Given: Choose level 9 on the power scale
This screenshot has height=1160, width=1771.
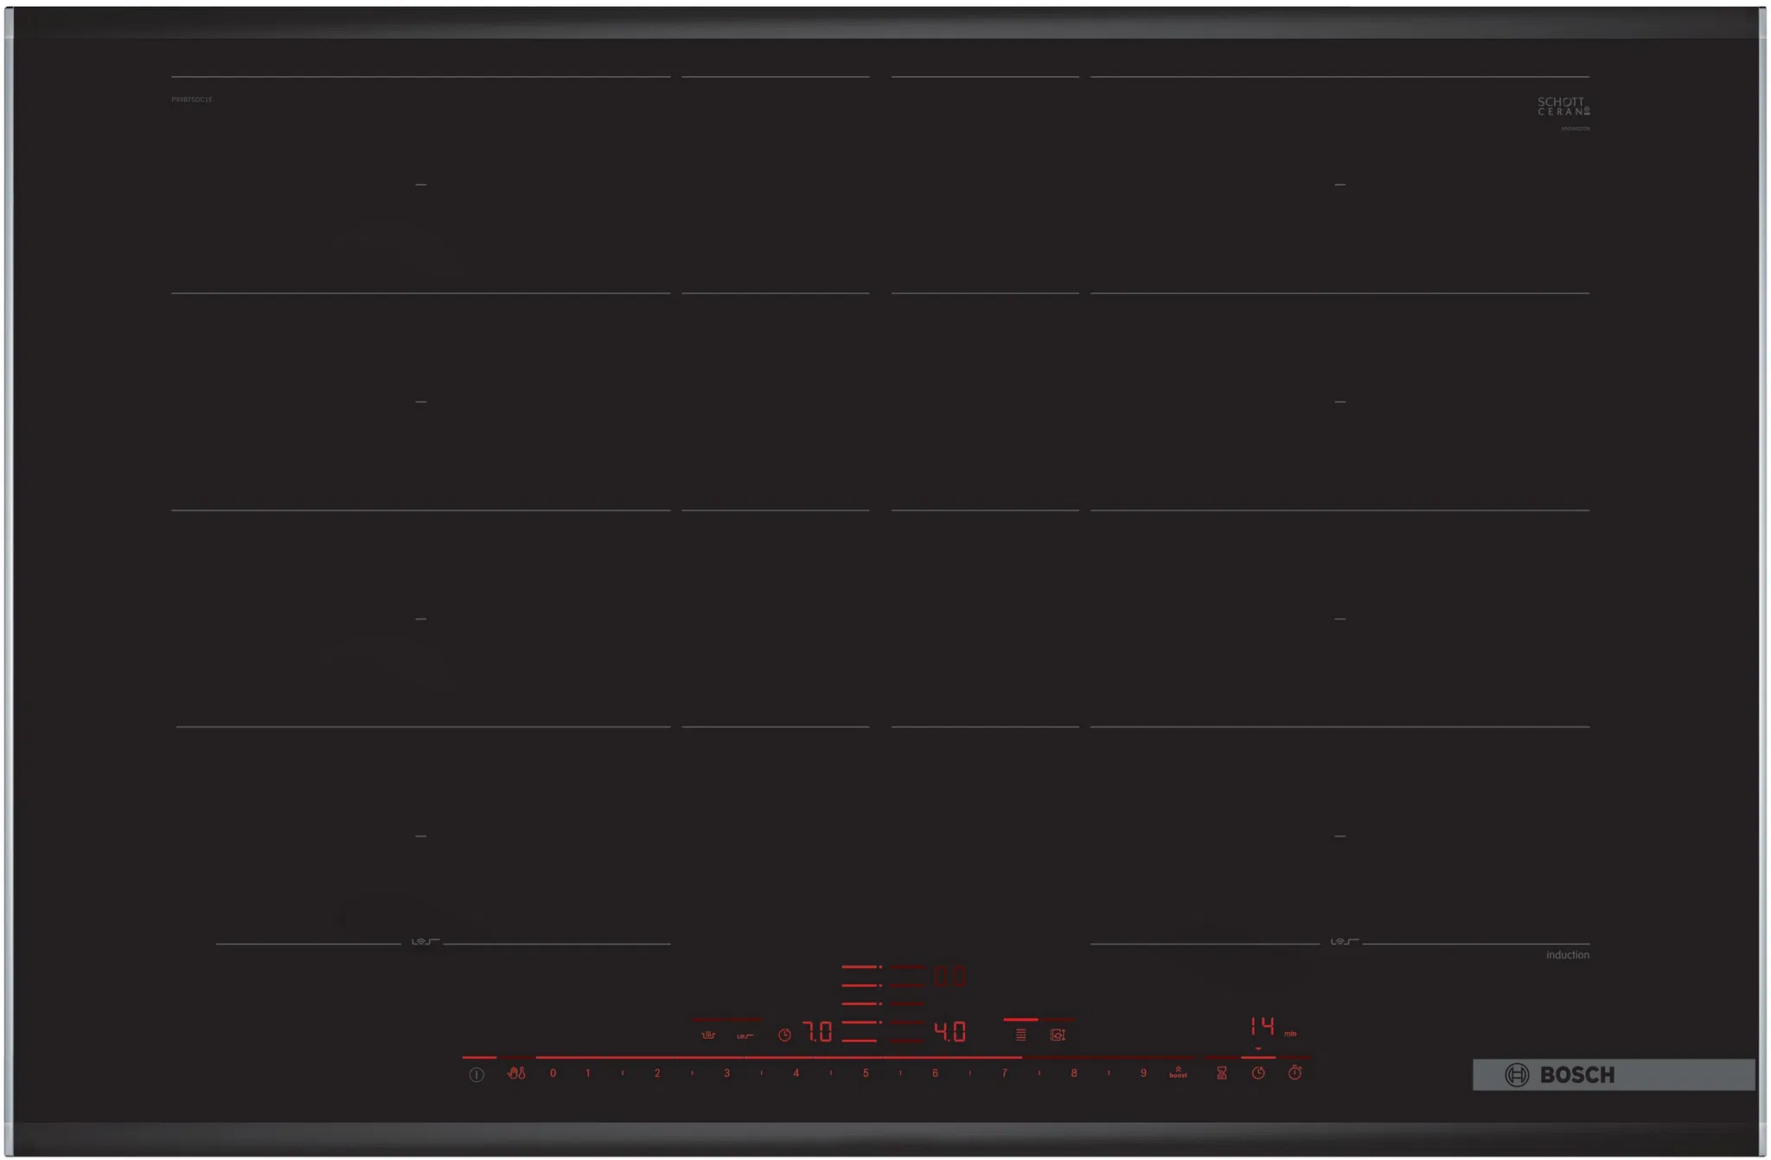Looking at the screenshot, I should 1143,1073.
